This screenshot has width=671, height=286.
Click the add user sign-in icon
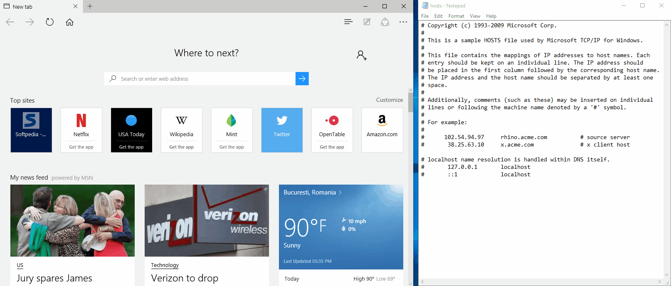[361, 55]
